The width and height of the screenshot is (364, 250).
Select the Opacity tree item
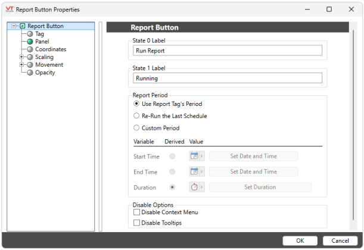tap(45, 73)
